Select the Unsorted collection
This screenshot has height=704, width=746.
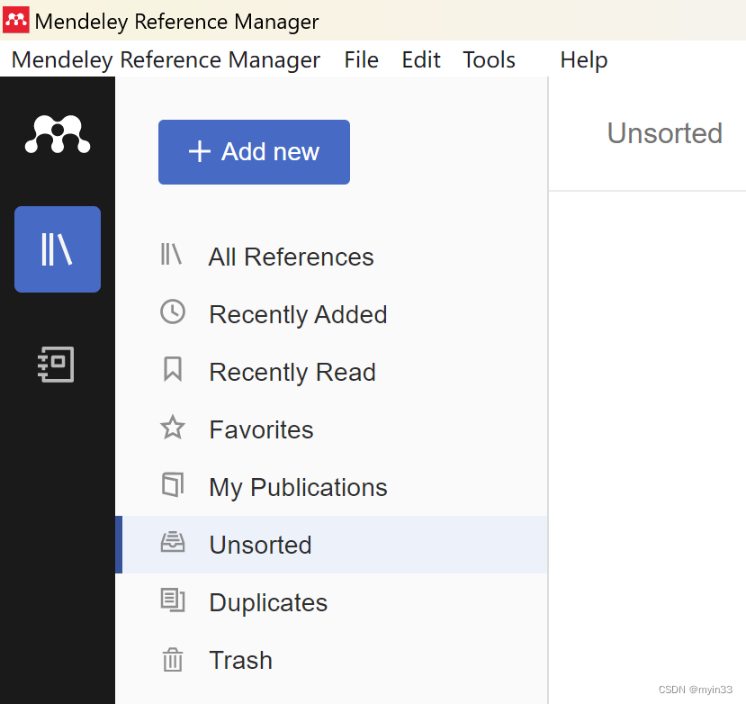click(x=331, y=545)
